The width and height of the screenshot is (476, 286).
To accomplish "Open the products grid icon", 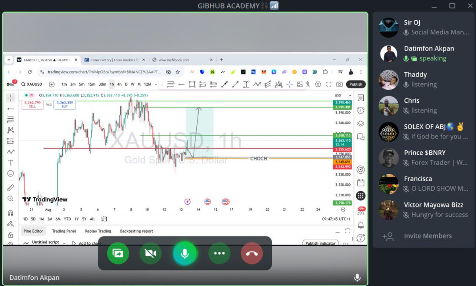I will [360, 196].
